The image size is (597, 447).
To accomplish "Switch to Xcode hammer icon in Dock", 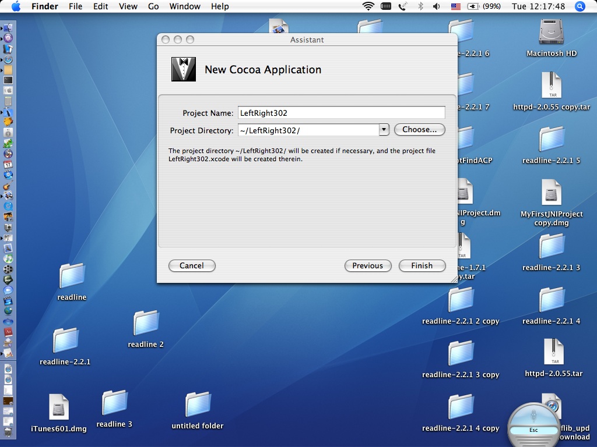I will pyautogui.click(x=8, y=112).
